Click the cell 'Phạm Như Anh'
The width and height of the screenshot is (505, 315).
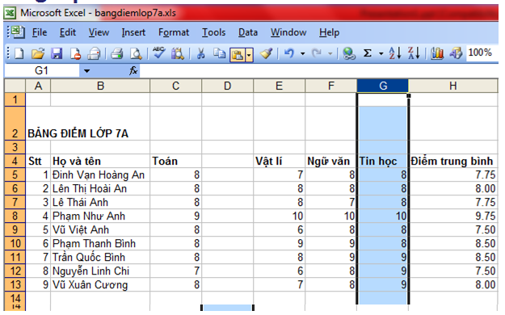[100, 216]
